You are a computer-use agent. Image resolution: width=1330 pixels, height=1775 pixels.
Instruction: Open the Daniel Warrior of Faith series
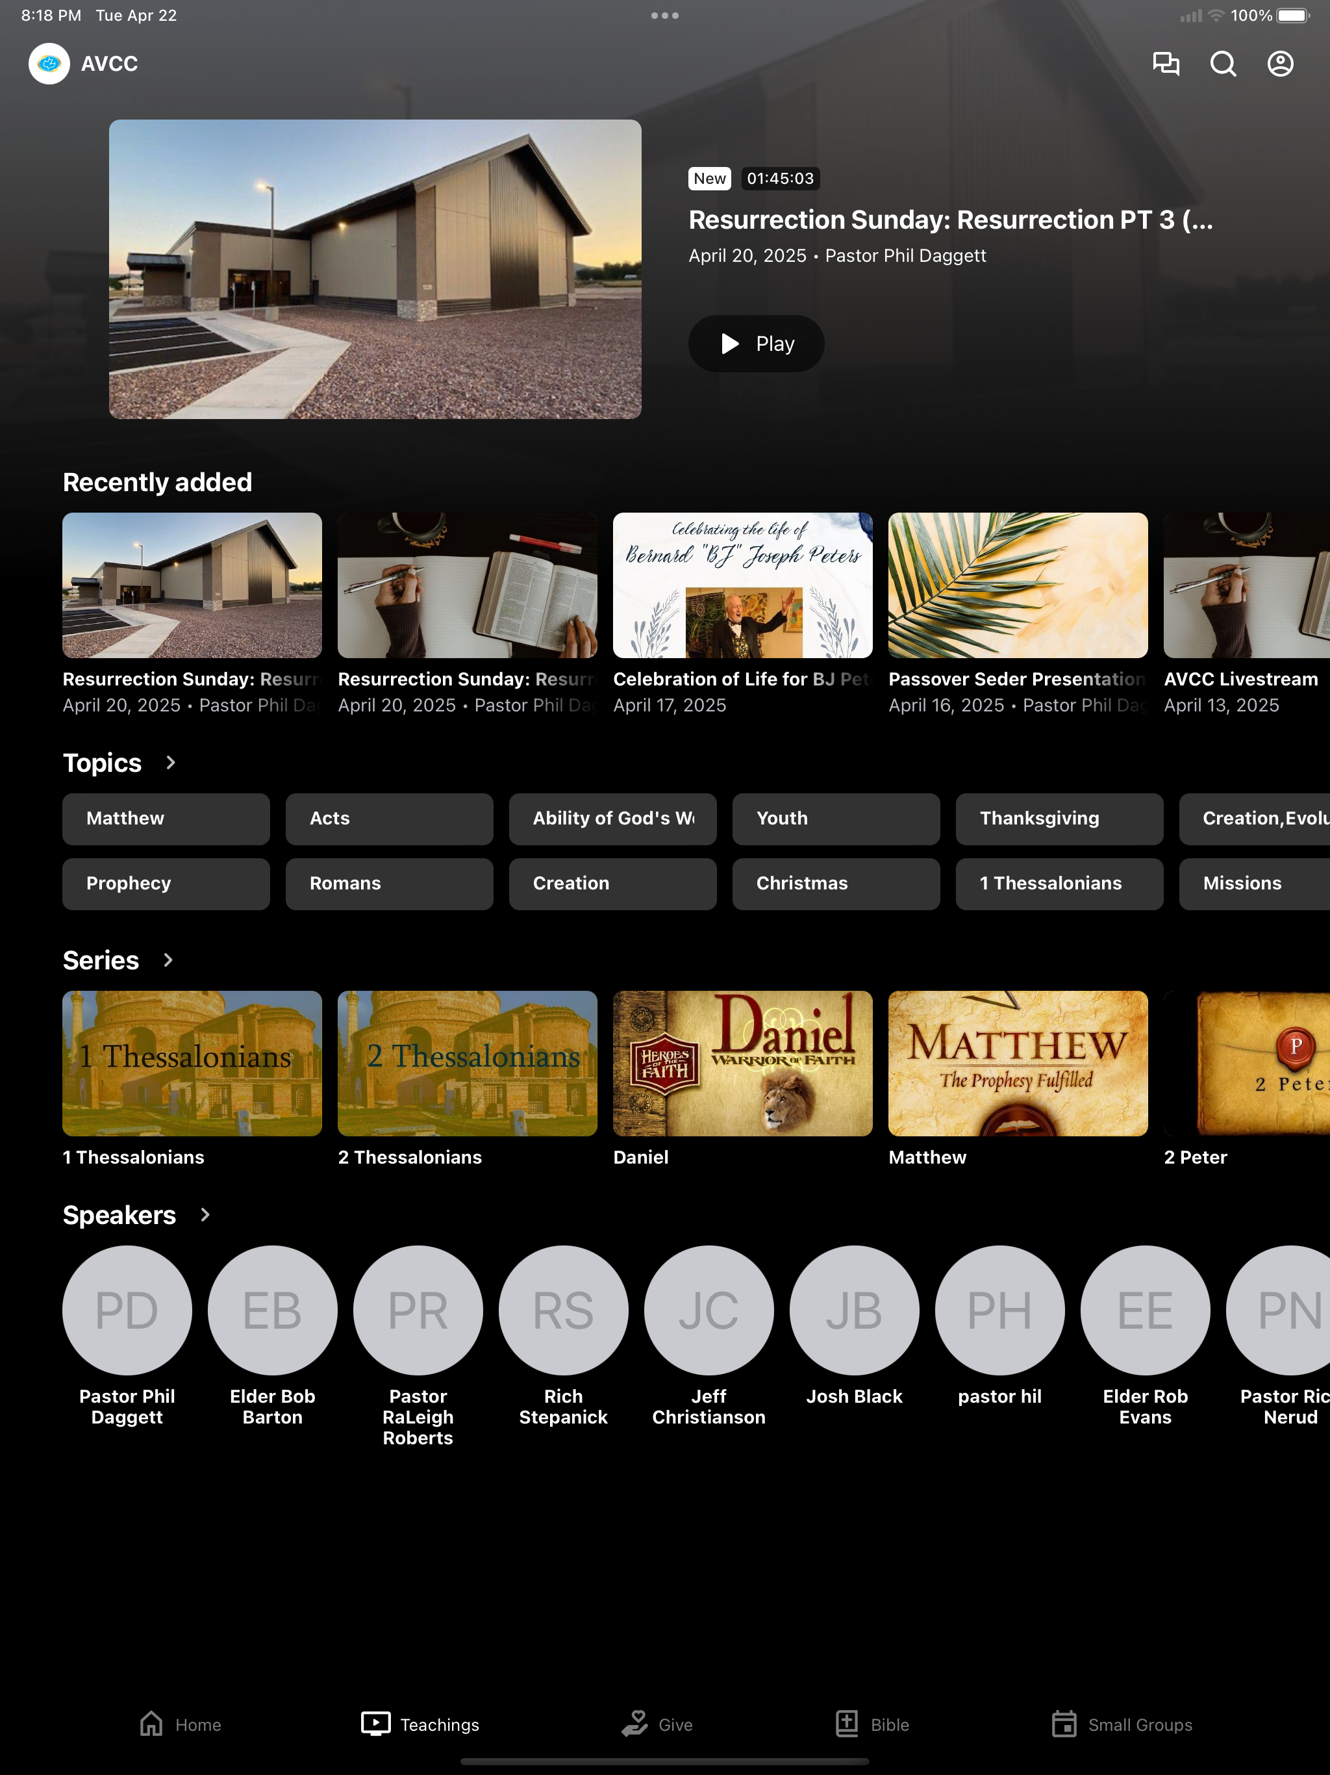pos(743,1063)
